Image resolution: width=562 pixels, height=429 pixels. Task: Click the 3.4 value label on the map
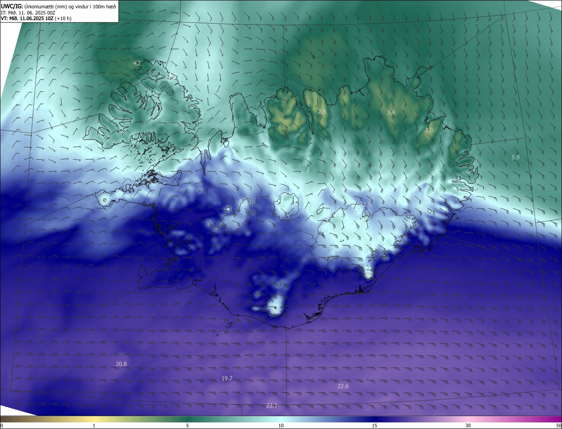391,113
